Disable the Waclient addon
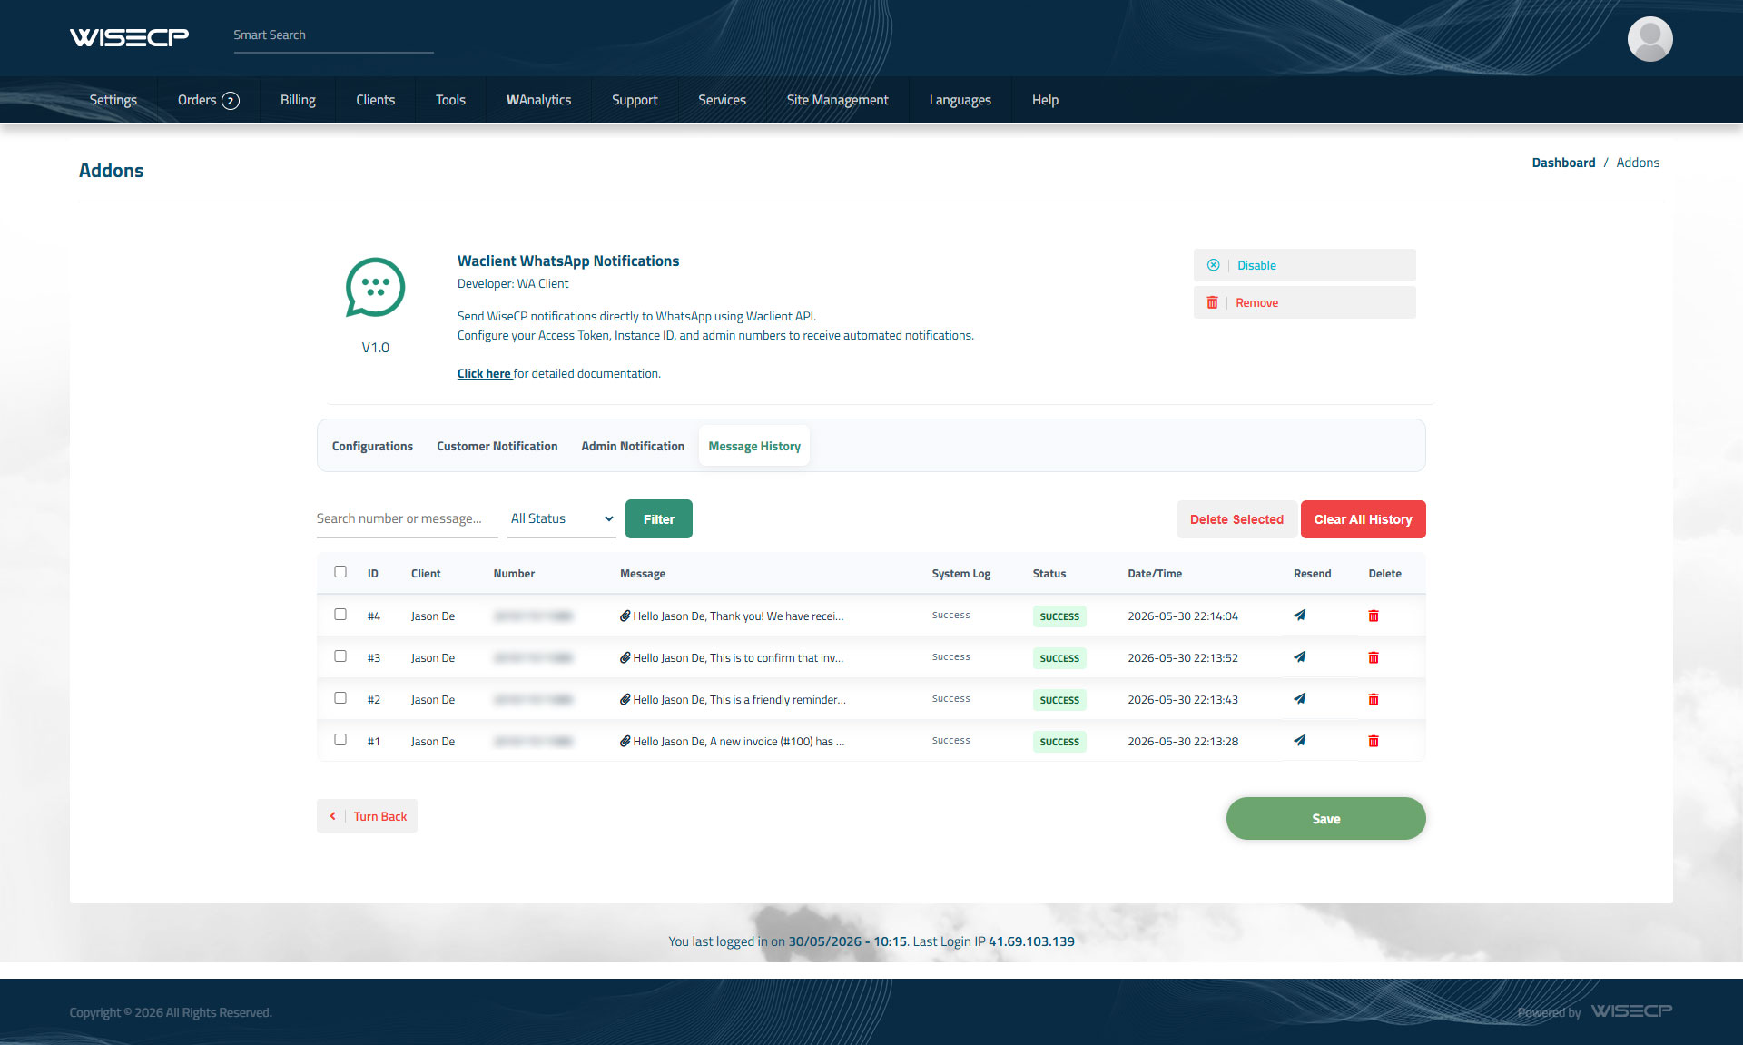The width and height of the screenshot is (1743, 1045). pyautogui.click(x=1305, y=265)
